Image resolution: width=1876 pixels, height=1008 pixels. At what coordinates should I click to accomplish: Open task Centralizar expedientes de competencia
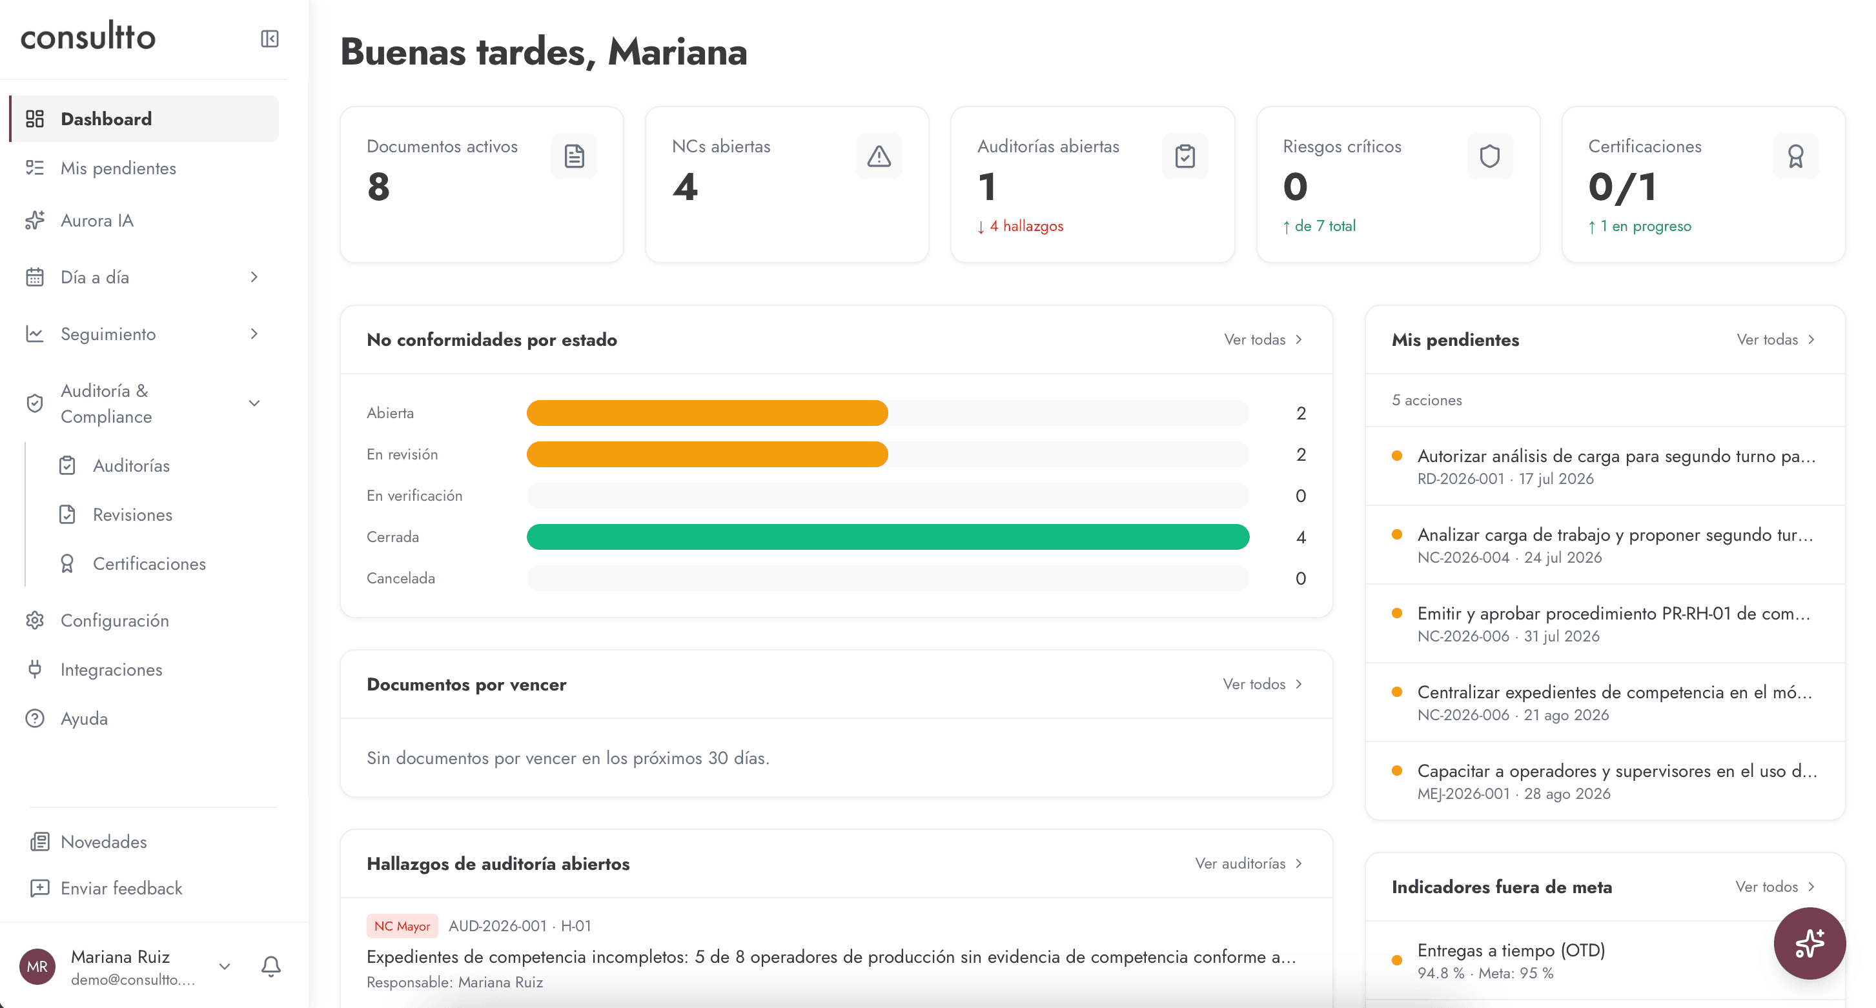(x=1605, y=702)
